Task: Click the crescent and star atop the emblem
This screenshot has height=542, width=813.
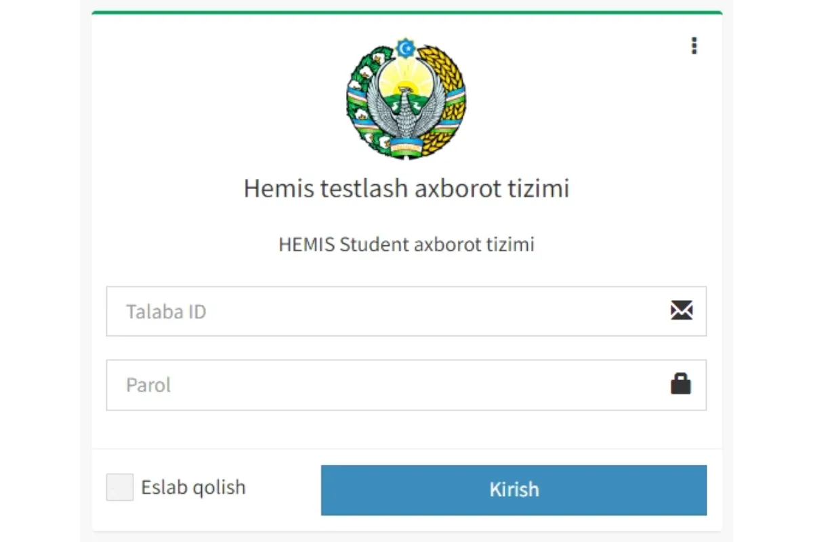Action: click(x=406, y=48)
